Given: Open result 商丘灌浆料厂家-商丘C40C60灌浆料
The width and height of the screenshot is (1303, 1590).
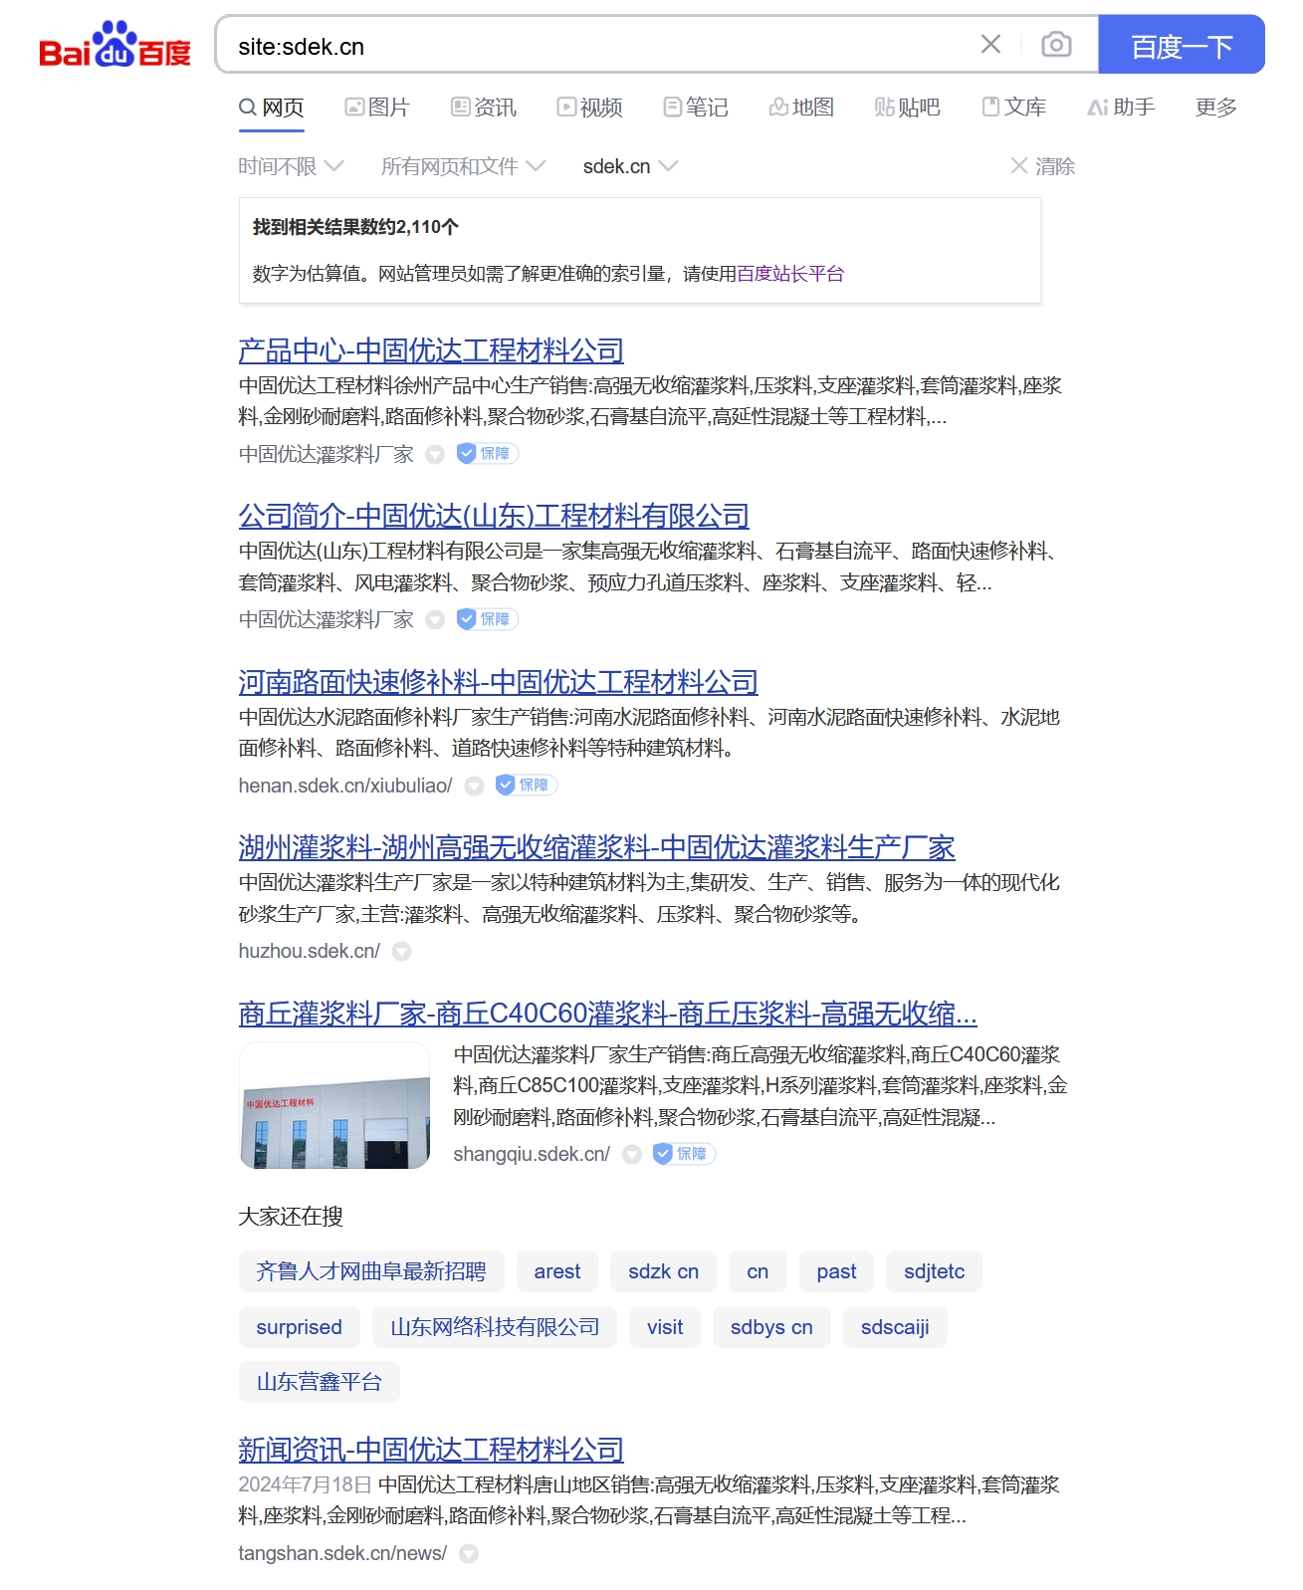Looking at the screenshot, I should [x=607, y=1014].
